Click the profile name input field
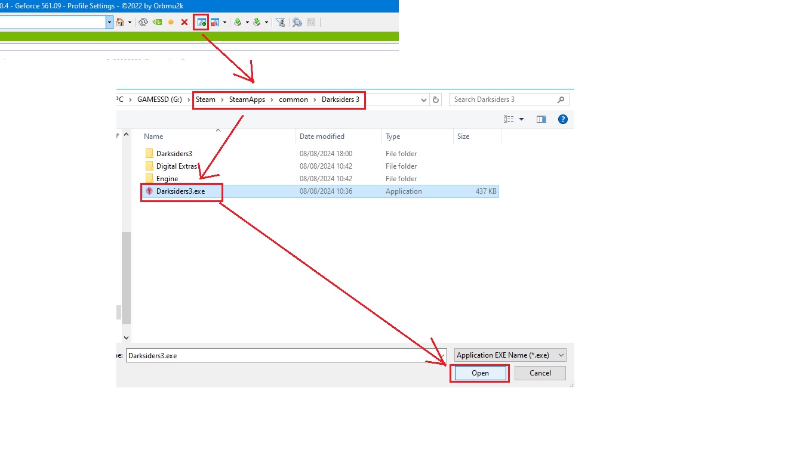797x453 pixels. pyautogui.click(x=53, y=22)
